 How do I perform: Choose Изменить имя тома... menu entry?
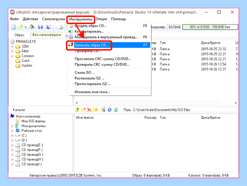109,92
